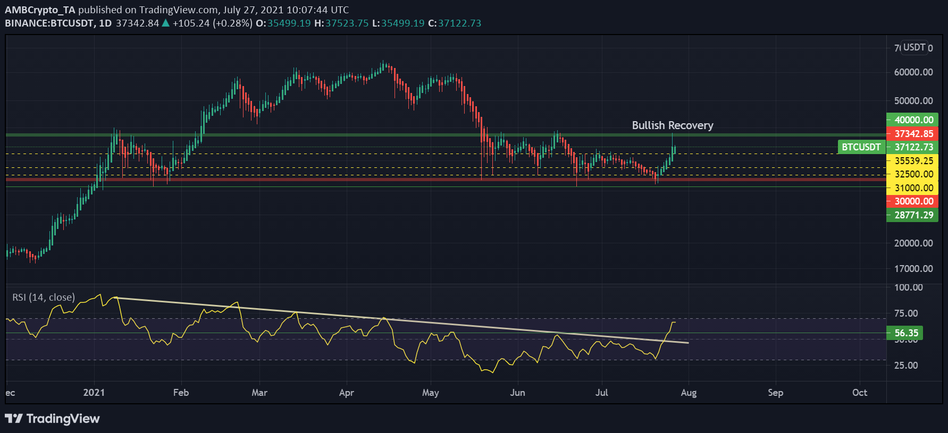Click the Aug label on time axis

(x=689, y=393)
